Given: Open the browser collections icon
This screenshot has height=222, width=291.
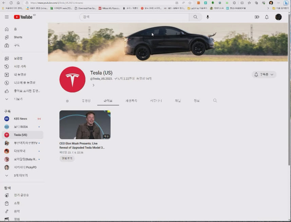Looking at the screenshot, I should pyautogui.click(x=256, y=3).
